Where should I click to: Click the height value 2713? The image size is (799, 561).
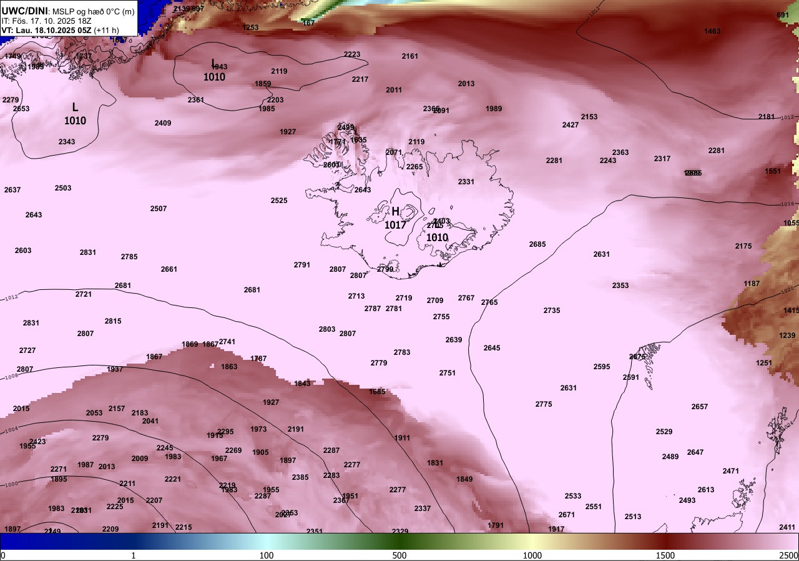[356, 297]
